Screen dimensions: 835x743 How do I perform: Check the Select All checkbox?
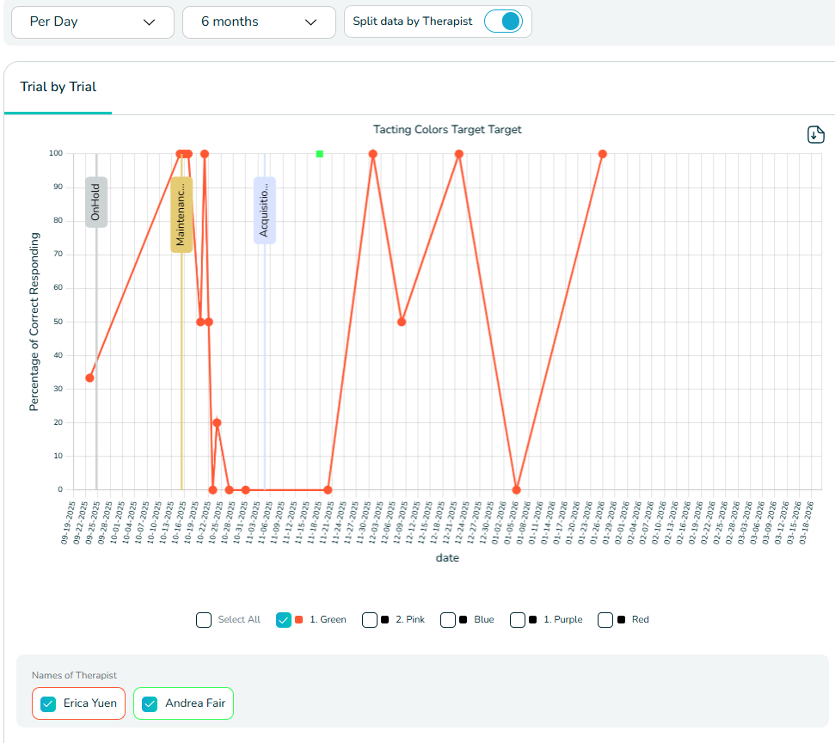click(204, 620)
